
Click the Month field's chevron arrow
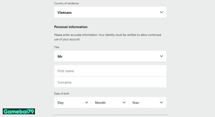pyautogui.click(x=124, y=103)
